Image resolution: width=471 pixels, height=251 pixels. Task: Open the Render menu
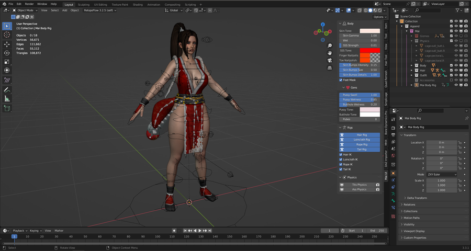pos(29,4)
